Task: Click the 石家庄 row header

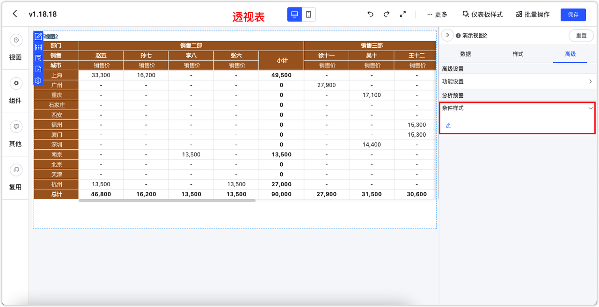Action: coord(56,105)
